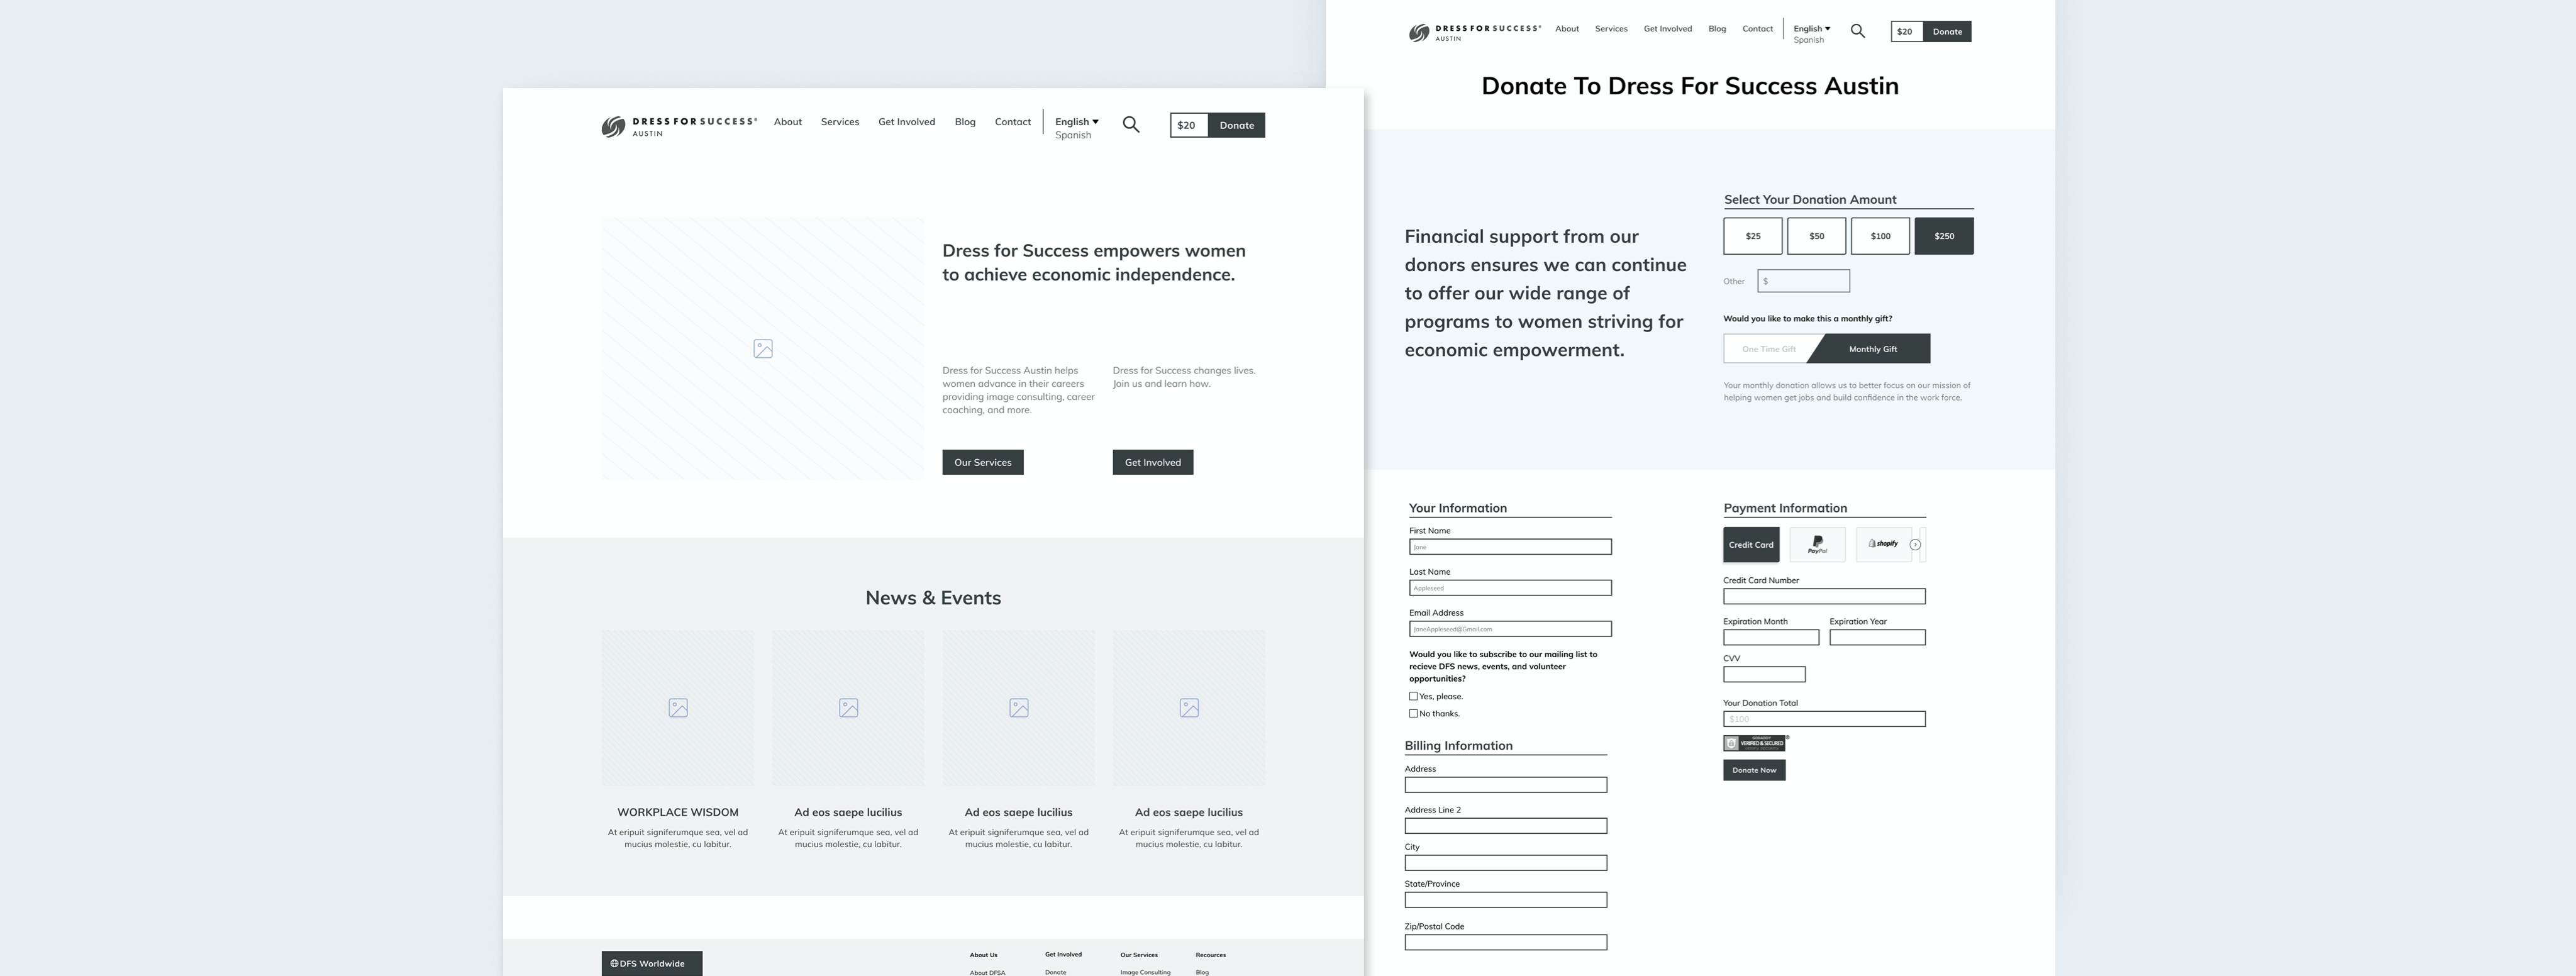Screen dimensions: 2576x976
Task: Focus the City field
Action: click(1506, 863)
